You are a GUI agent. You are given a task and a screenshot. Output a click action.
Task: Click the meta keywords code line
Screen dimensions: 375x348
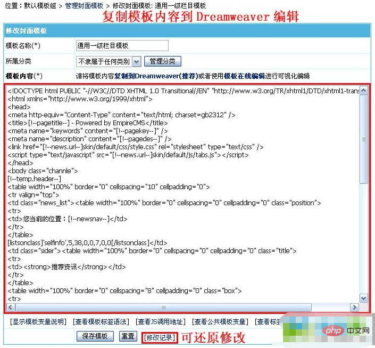pyautogui.click(x=88, y=131)
